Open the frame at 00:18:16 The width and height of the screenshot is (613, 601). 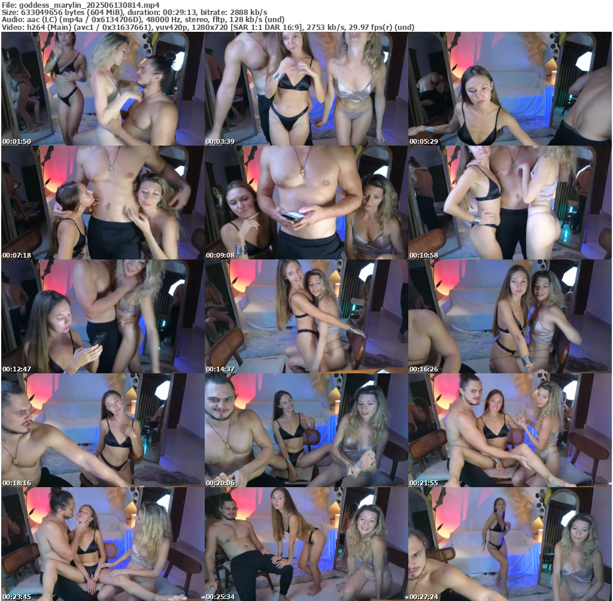pyautogui.click(x=103, y=430)
